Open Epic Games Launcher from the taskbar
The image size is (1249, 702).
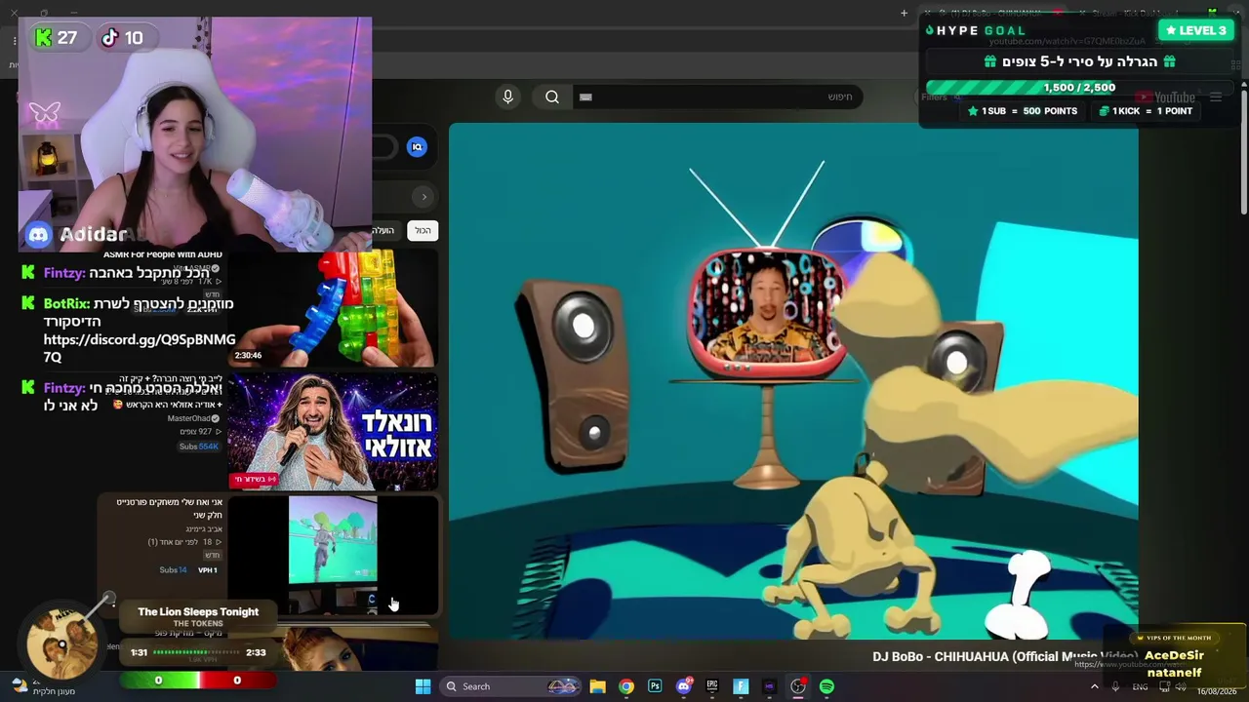[712, 686]
